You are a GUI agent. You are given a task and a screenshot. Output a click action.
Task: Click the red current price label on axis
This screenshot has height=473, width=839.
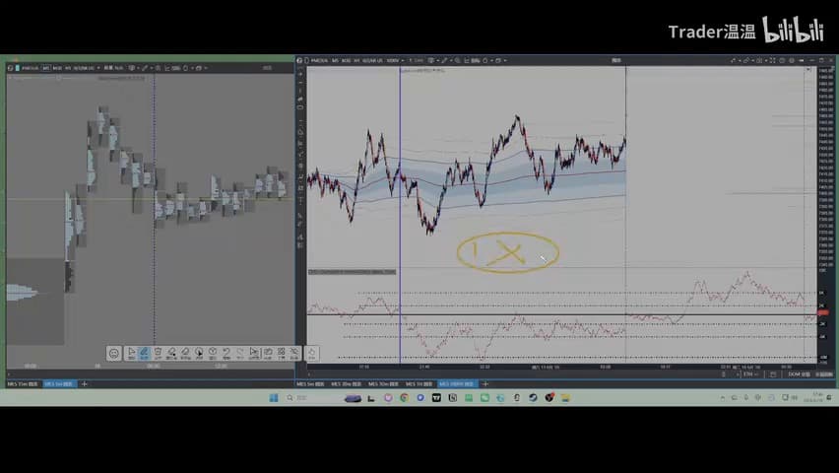[x=823, y=312]
